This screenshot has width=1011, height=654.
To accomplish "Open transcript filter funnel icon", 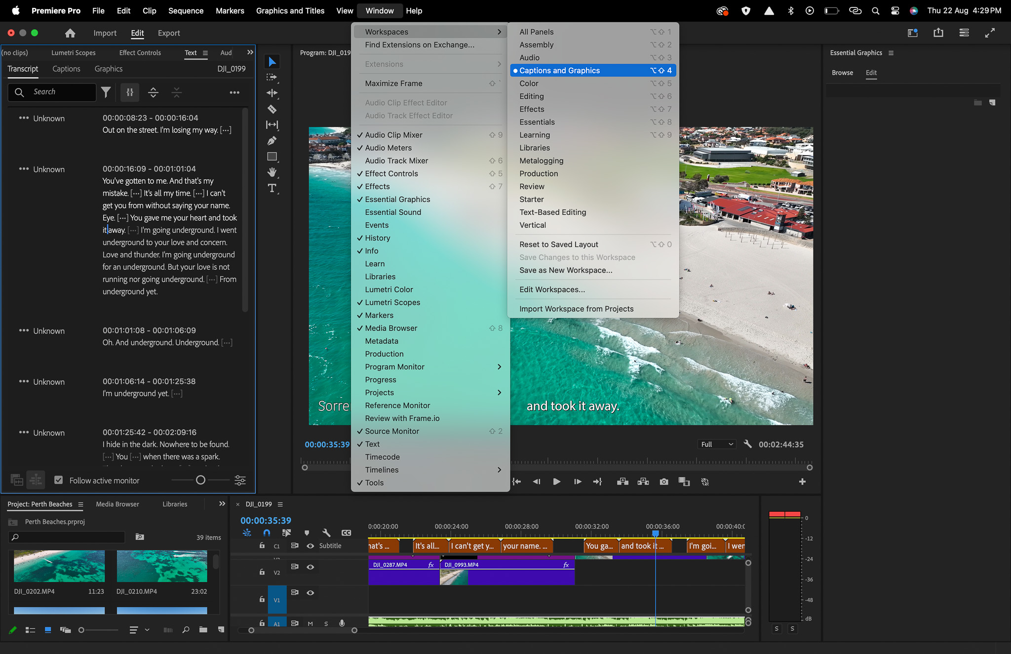I will [106, 92].
